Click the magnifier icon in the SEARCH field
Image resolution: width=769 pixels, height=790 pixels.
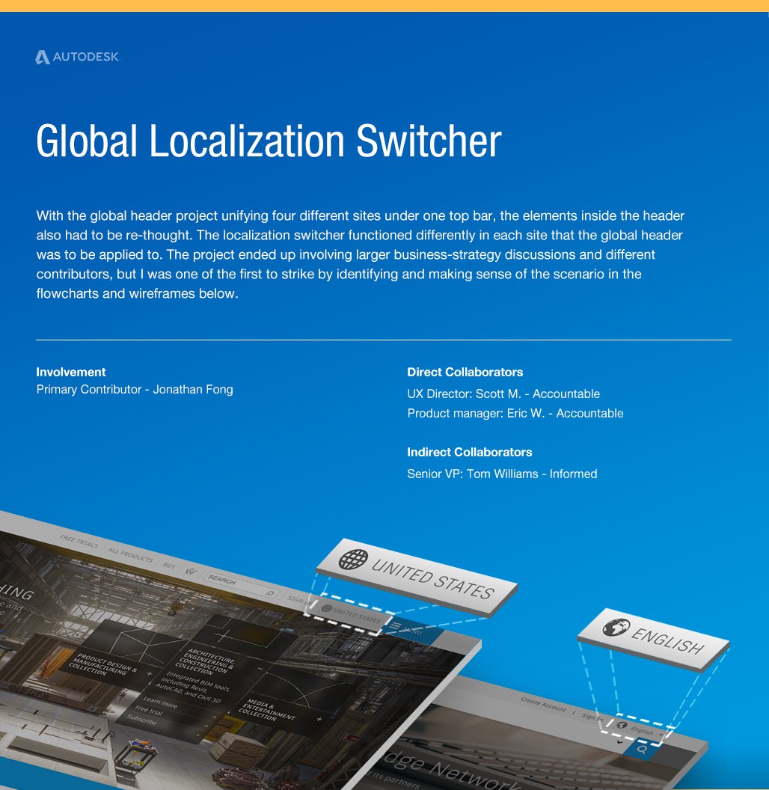pos(269,593)
